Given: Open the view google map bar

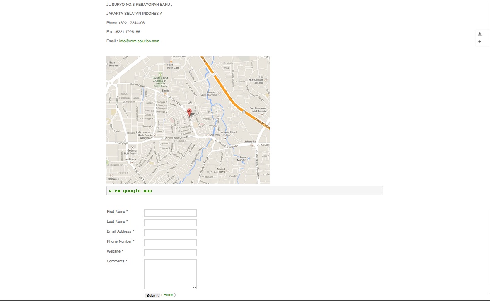Looking at the screenshot, I should (x=244, y=191).
